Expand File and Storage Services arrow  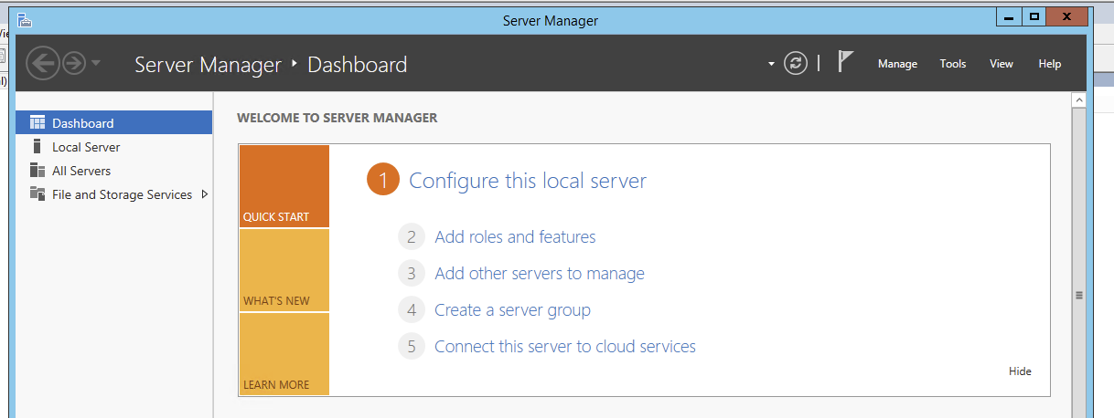click(204, 194)
